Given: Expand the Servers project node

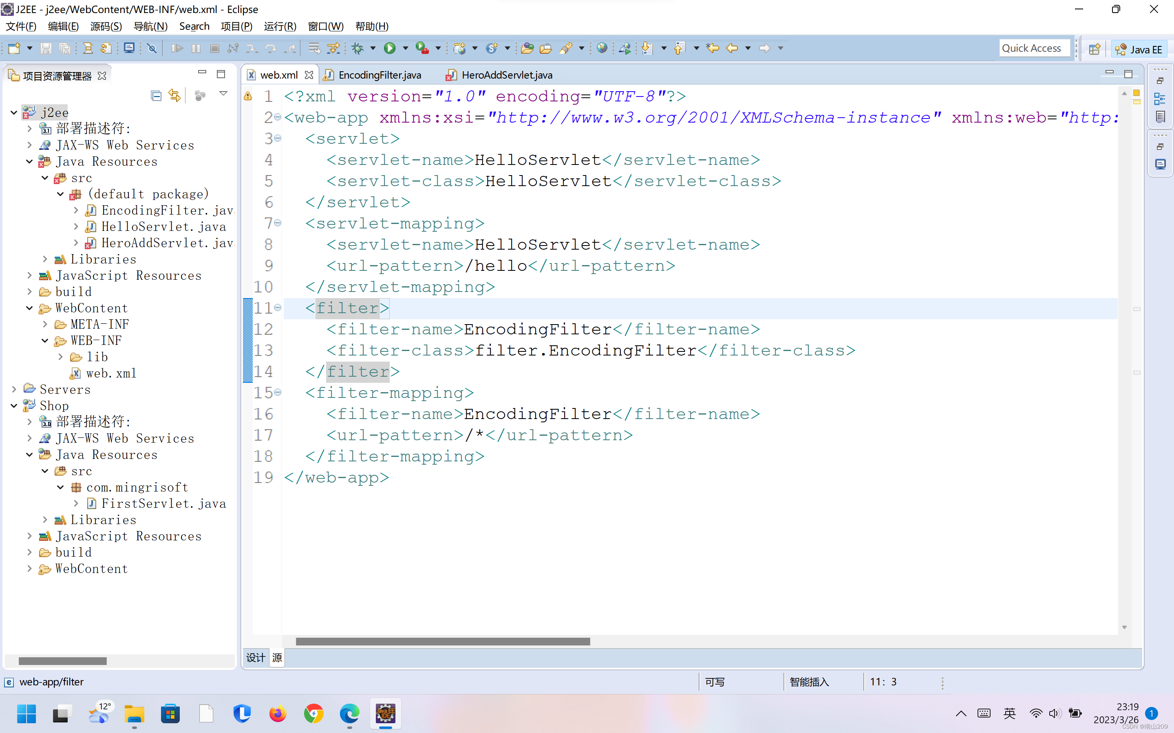Looking at the screenshot, I should (x=14, y=389).
